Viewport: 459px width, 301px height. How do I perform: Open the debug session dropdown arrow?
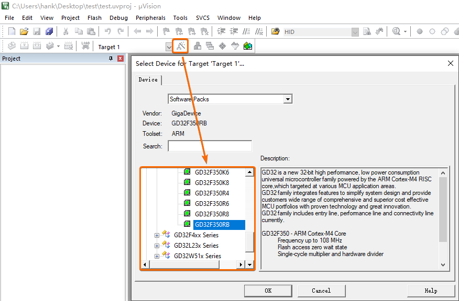(x=406, y=31)
